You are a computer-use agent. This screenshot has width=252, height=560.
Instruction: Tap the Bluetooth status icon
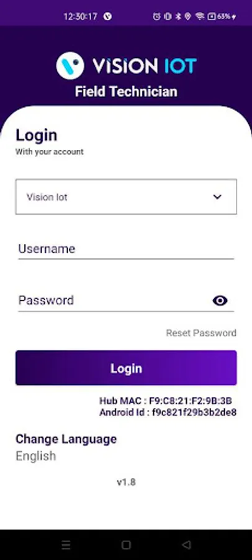[x=178, y=16]
